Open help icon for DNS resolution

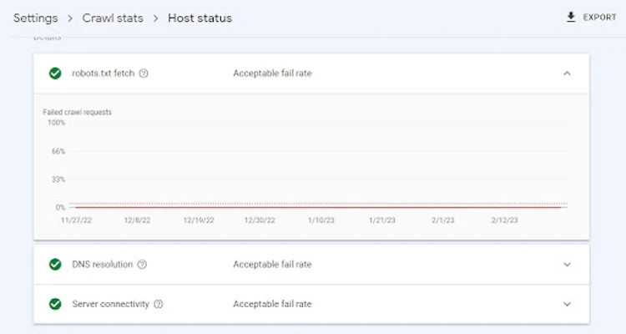142,265
